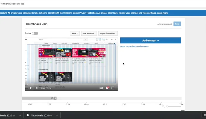The image size is (206, 119).
Task: Delete the end screen element trash icon
Action: [x=55, y=98]
